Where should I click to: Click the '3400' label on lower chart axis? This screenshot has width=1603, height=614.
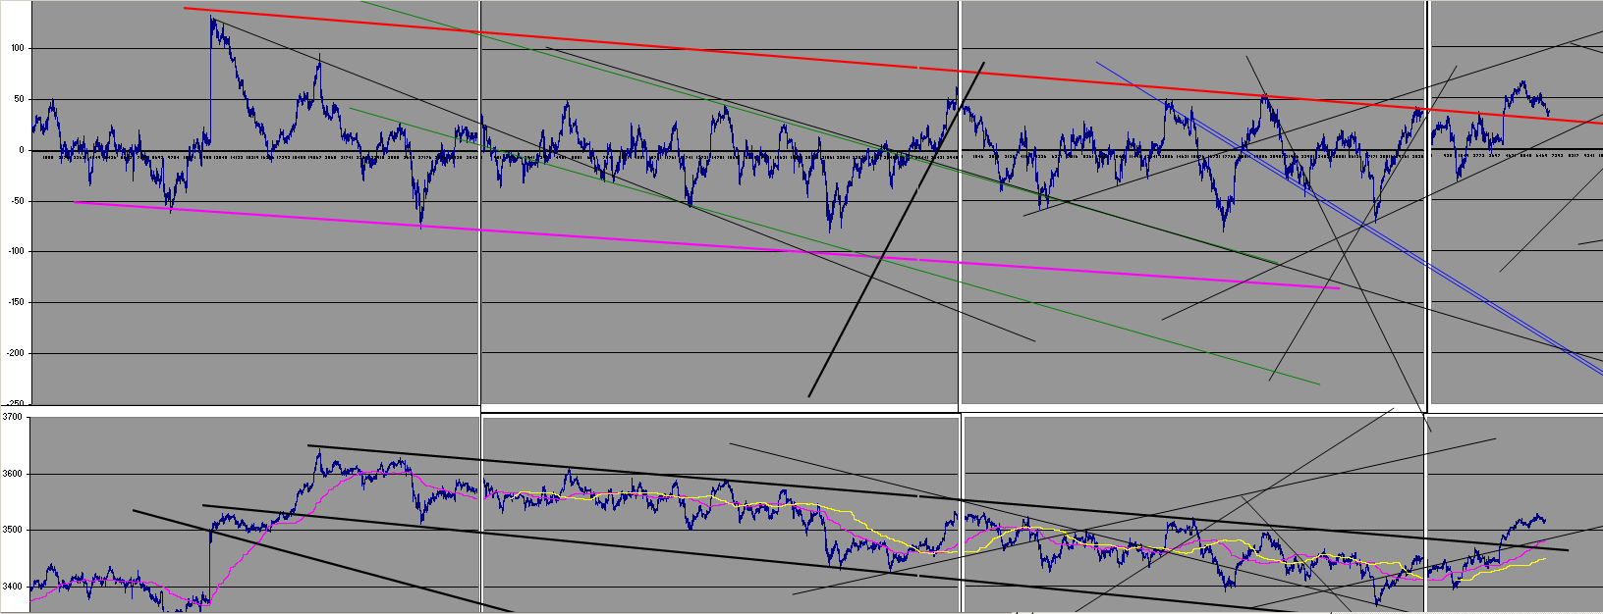[13, 587]
